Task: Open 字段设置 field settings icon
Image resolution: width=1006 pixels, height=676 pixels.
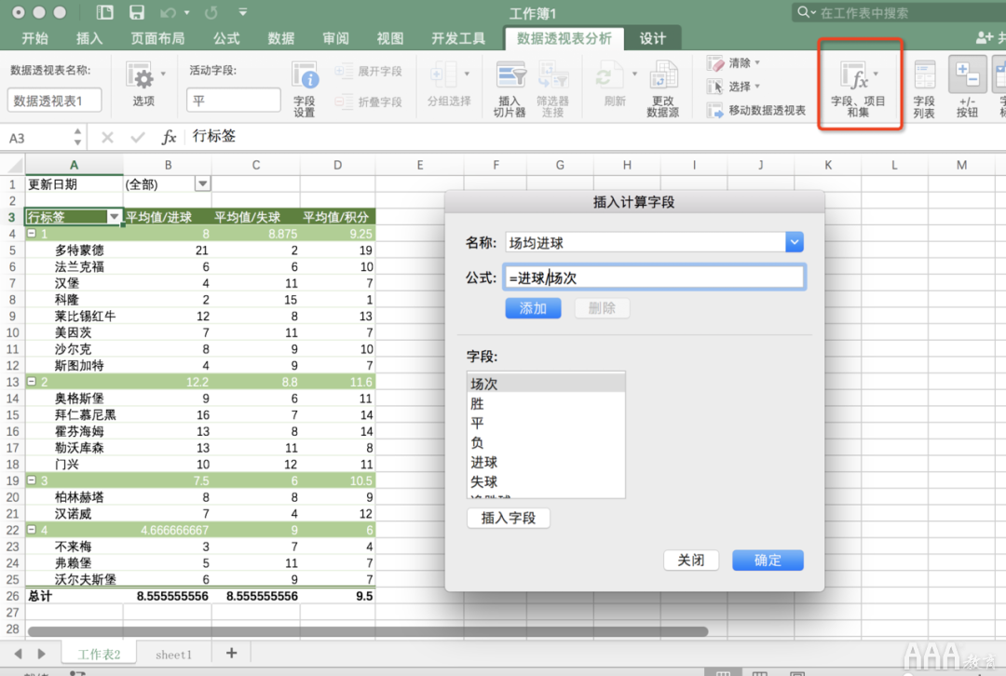Action: pyautogui.click(x=304, y=88)
